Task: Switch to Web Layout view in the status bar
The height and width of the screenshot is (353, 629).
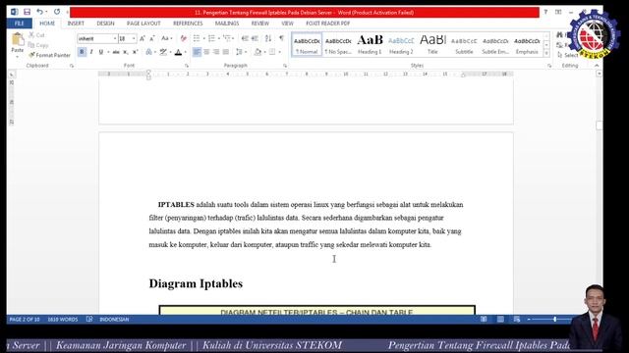Action: [x=517, y=319]
